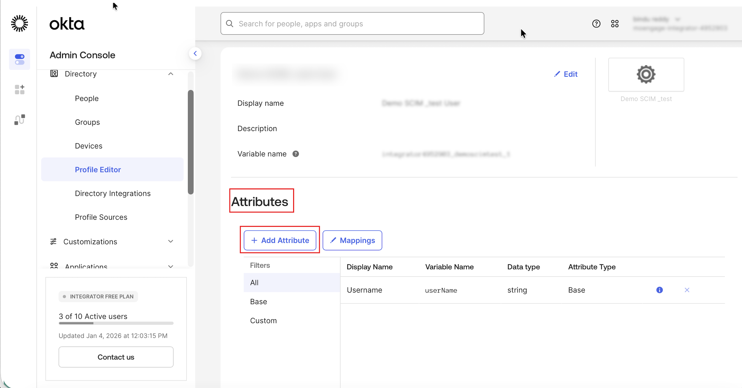
Task: Open the help question mark icon
Action: [x=596, y=24]
